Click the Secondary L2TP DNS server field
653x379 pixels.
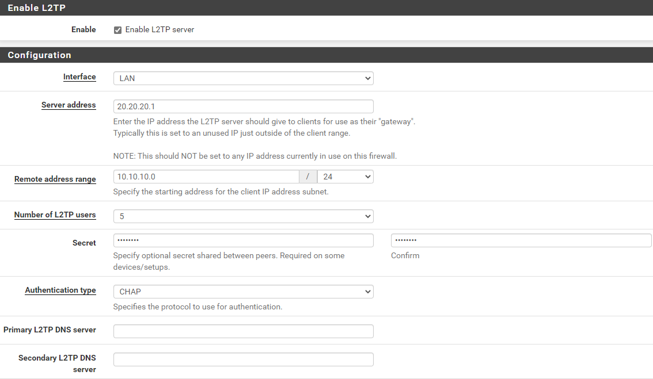click(x=242, y=359)
